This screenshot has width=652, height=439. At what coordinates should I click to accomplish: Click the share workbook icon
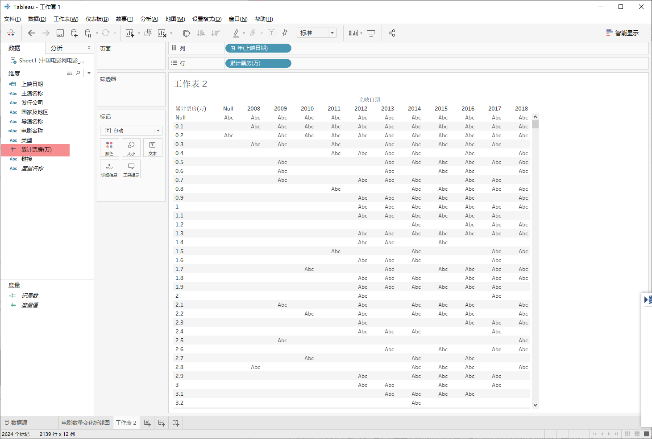coord(392,33)
